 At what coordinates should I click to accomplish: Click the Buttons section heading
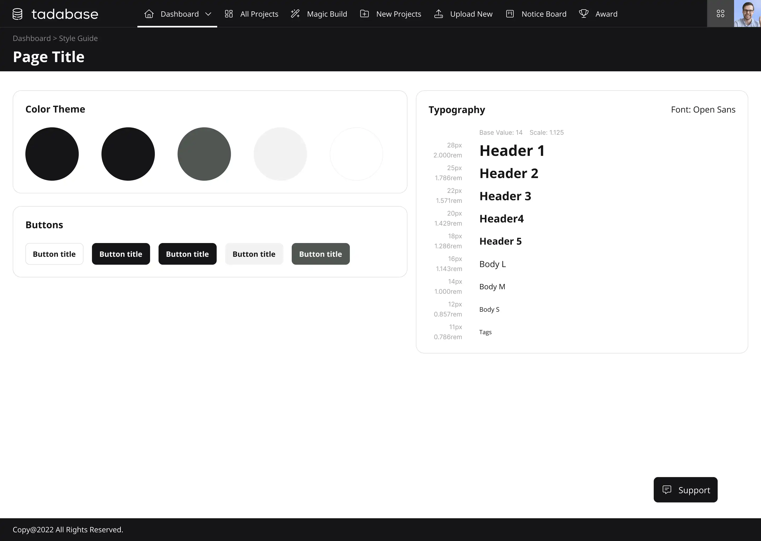coord(44,225)
